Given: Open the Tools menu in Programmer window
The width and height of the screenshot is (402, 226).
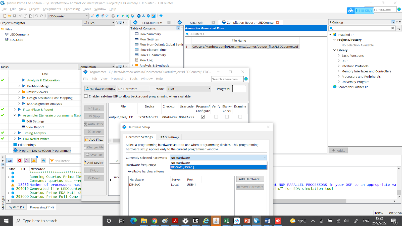Looking at the screenshot, I should [x=133, y=79].
